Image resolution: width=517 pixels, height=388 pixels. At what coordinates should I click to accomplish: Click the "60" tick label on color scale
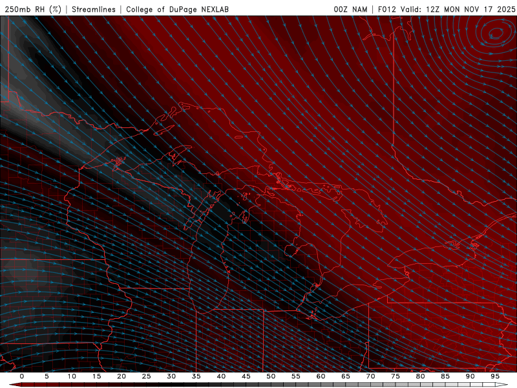[x=321, y=376]
